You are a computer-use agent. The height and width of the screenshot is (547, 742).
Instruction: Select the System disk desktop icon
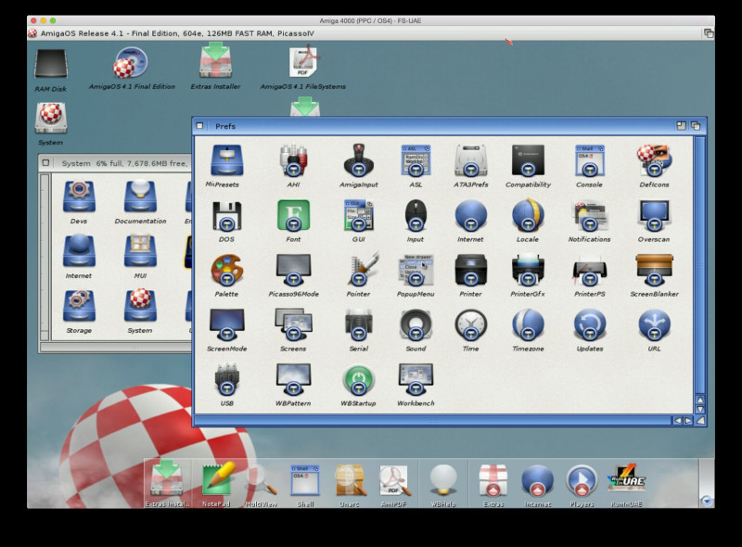[51, 119]
